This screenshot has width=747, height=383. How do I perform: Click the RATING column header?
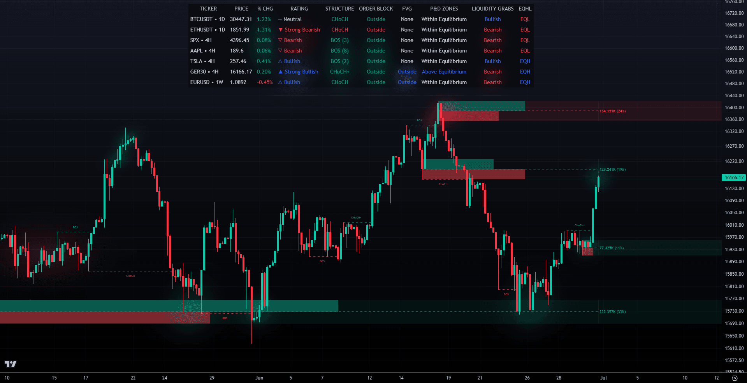299,9
